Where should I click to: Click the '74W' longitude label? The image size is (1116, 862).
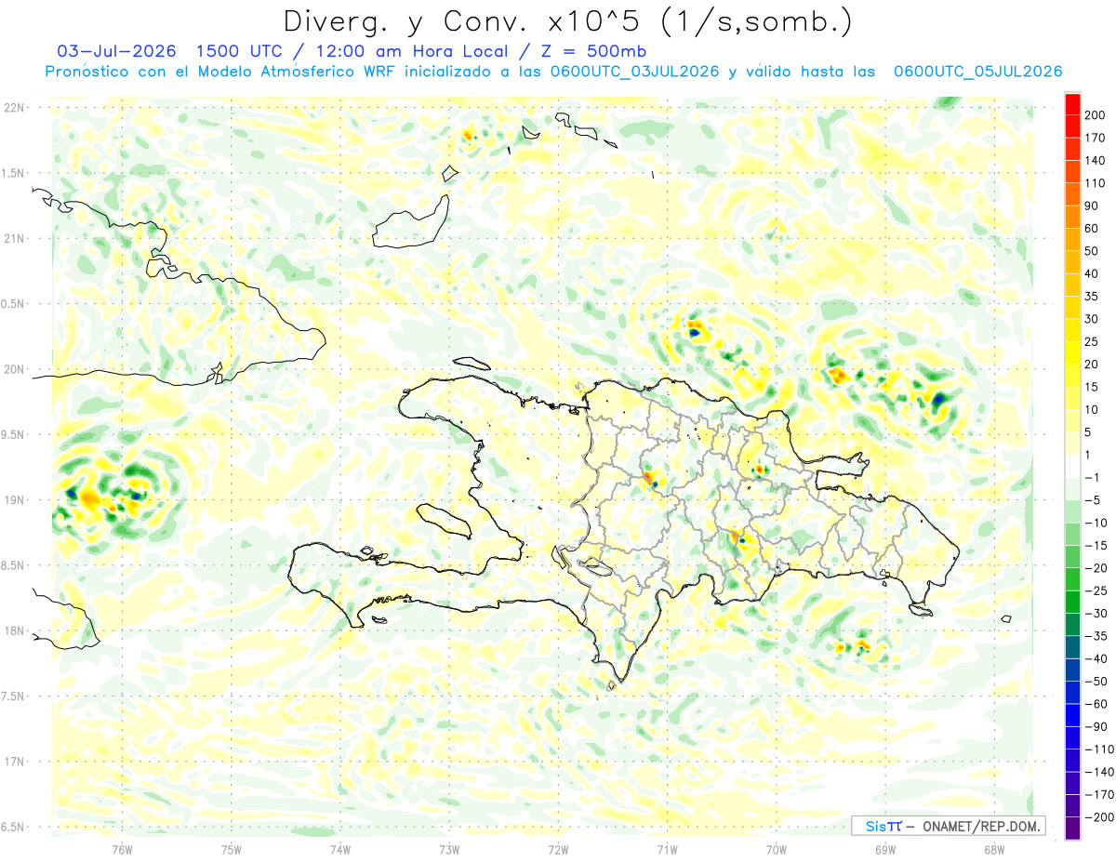(340, 848)
